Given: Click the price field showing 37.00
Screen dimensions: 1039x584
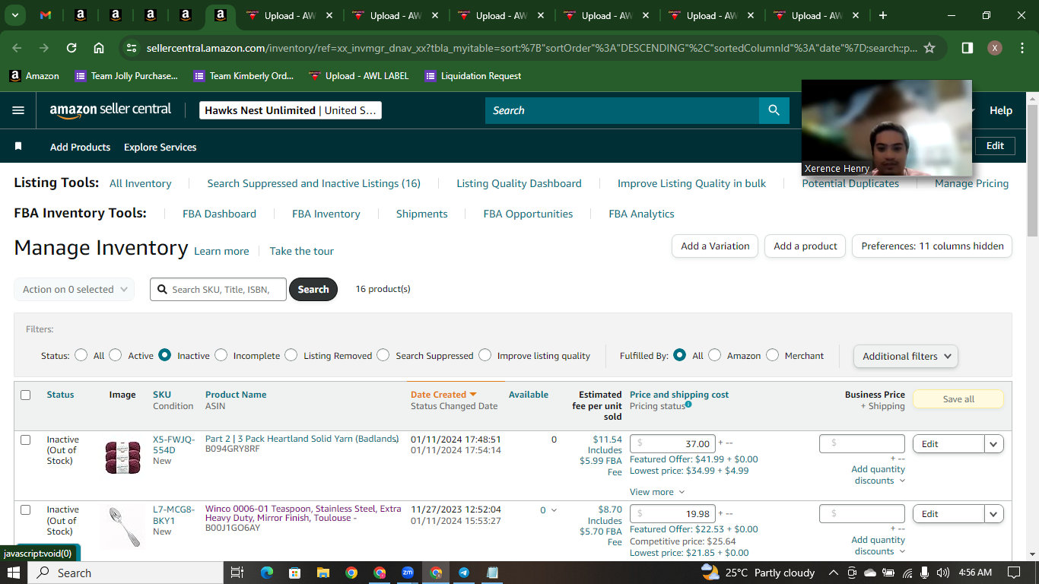Looking at the screenshot, I should (x=672, y=443).
